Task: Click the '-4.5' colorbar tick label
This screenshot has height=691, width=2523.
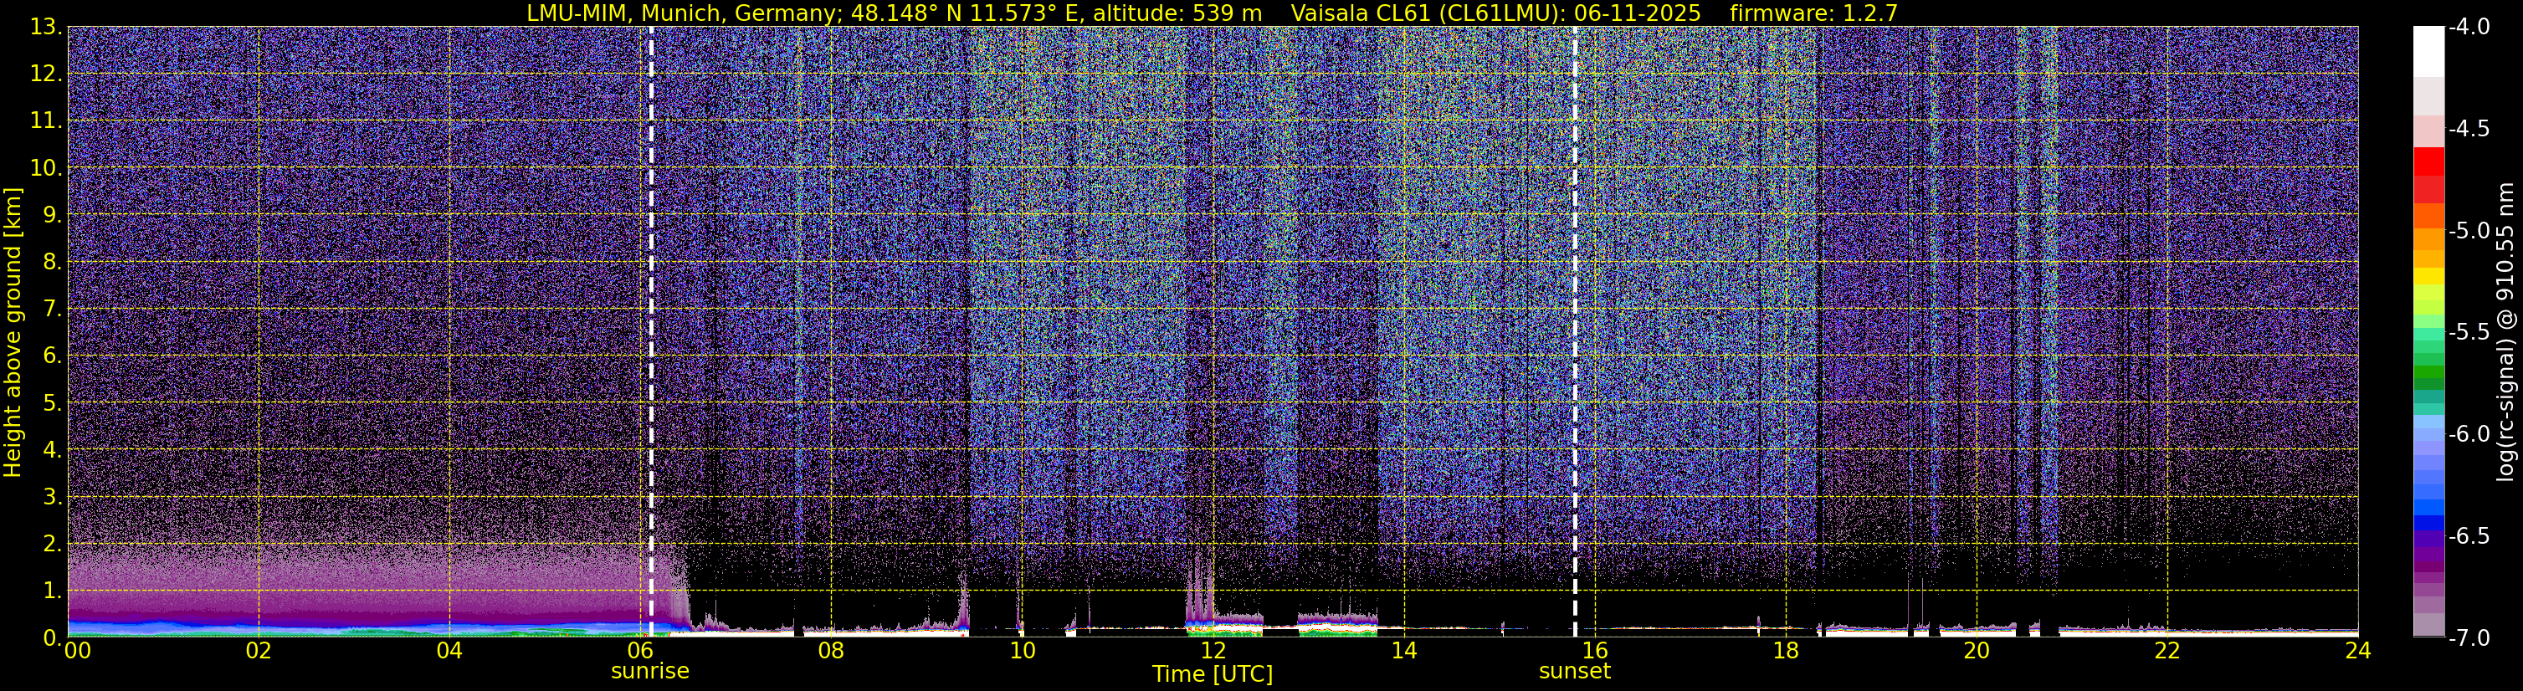Action: (2468, 128)
